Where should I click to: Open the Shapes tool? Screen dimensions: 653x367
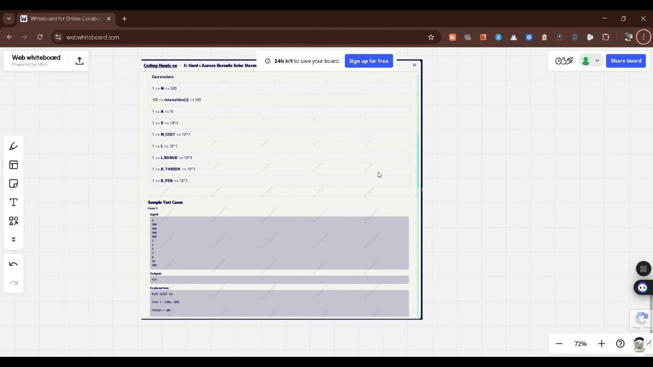(14, 221)
